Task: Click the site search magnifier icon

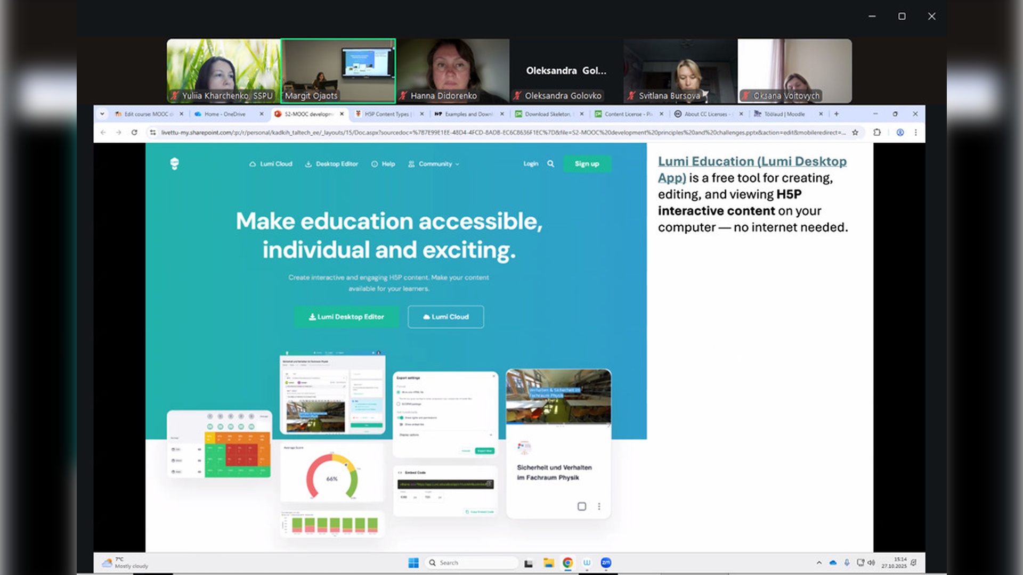Action: click(x=550, y=164)
